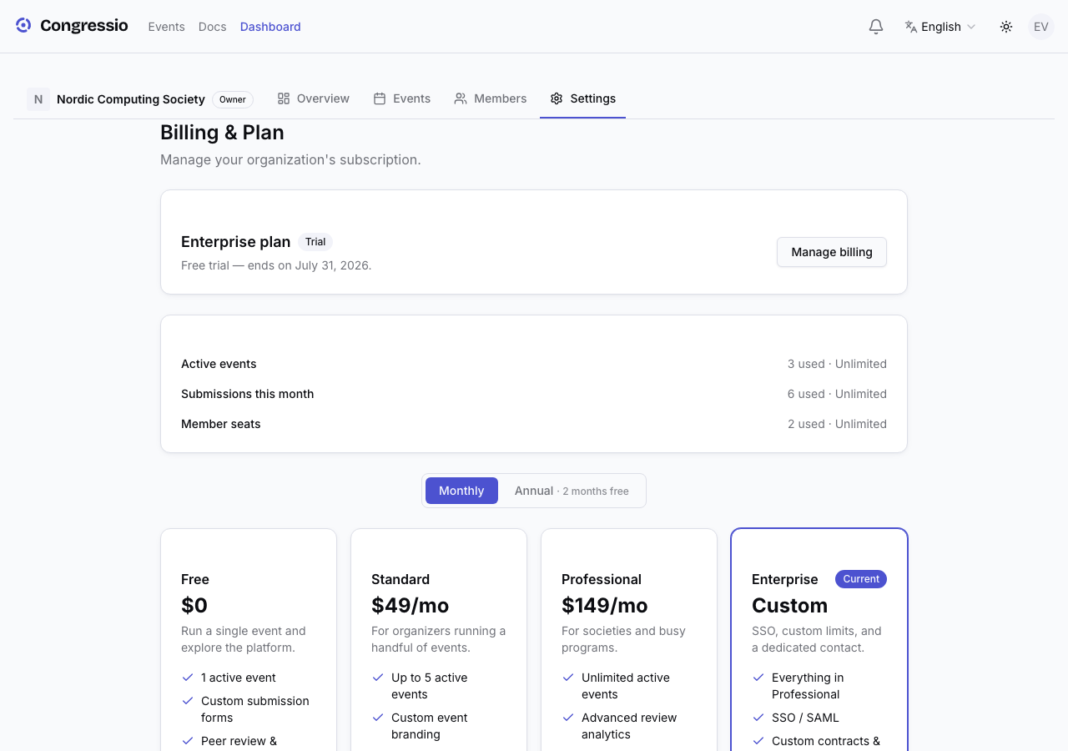The height and width of the screenshot is (751, 1068).
Task: Click checkmark beside 'Unlimited active events'
Action: (x=568, y=678)
